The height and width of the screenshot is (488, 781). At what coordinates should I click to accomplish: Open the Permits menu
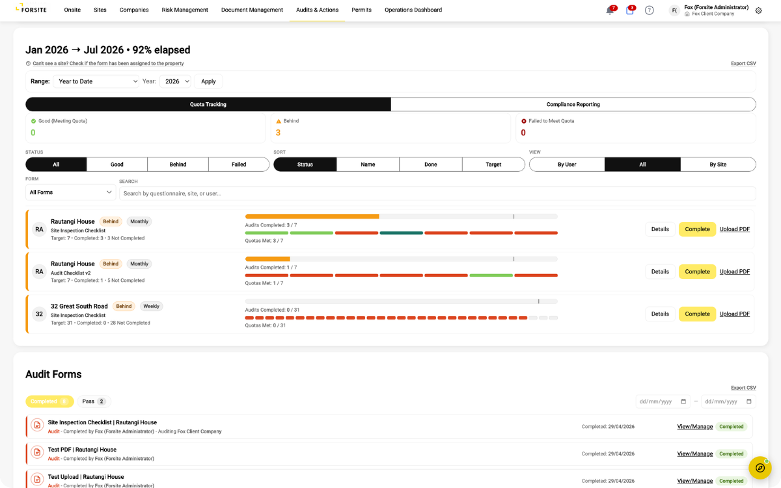[362, 10]
